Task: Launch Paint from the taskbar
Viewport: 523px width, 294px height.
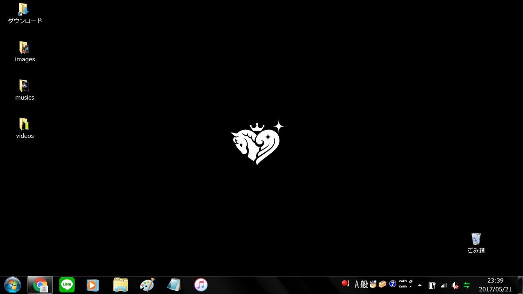Action: point(147,285)
